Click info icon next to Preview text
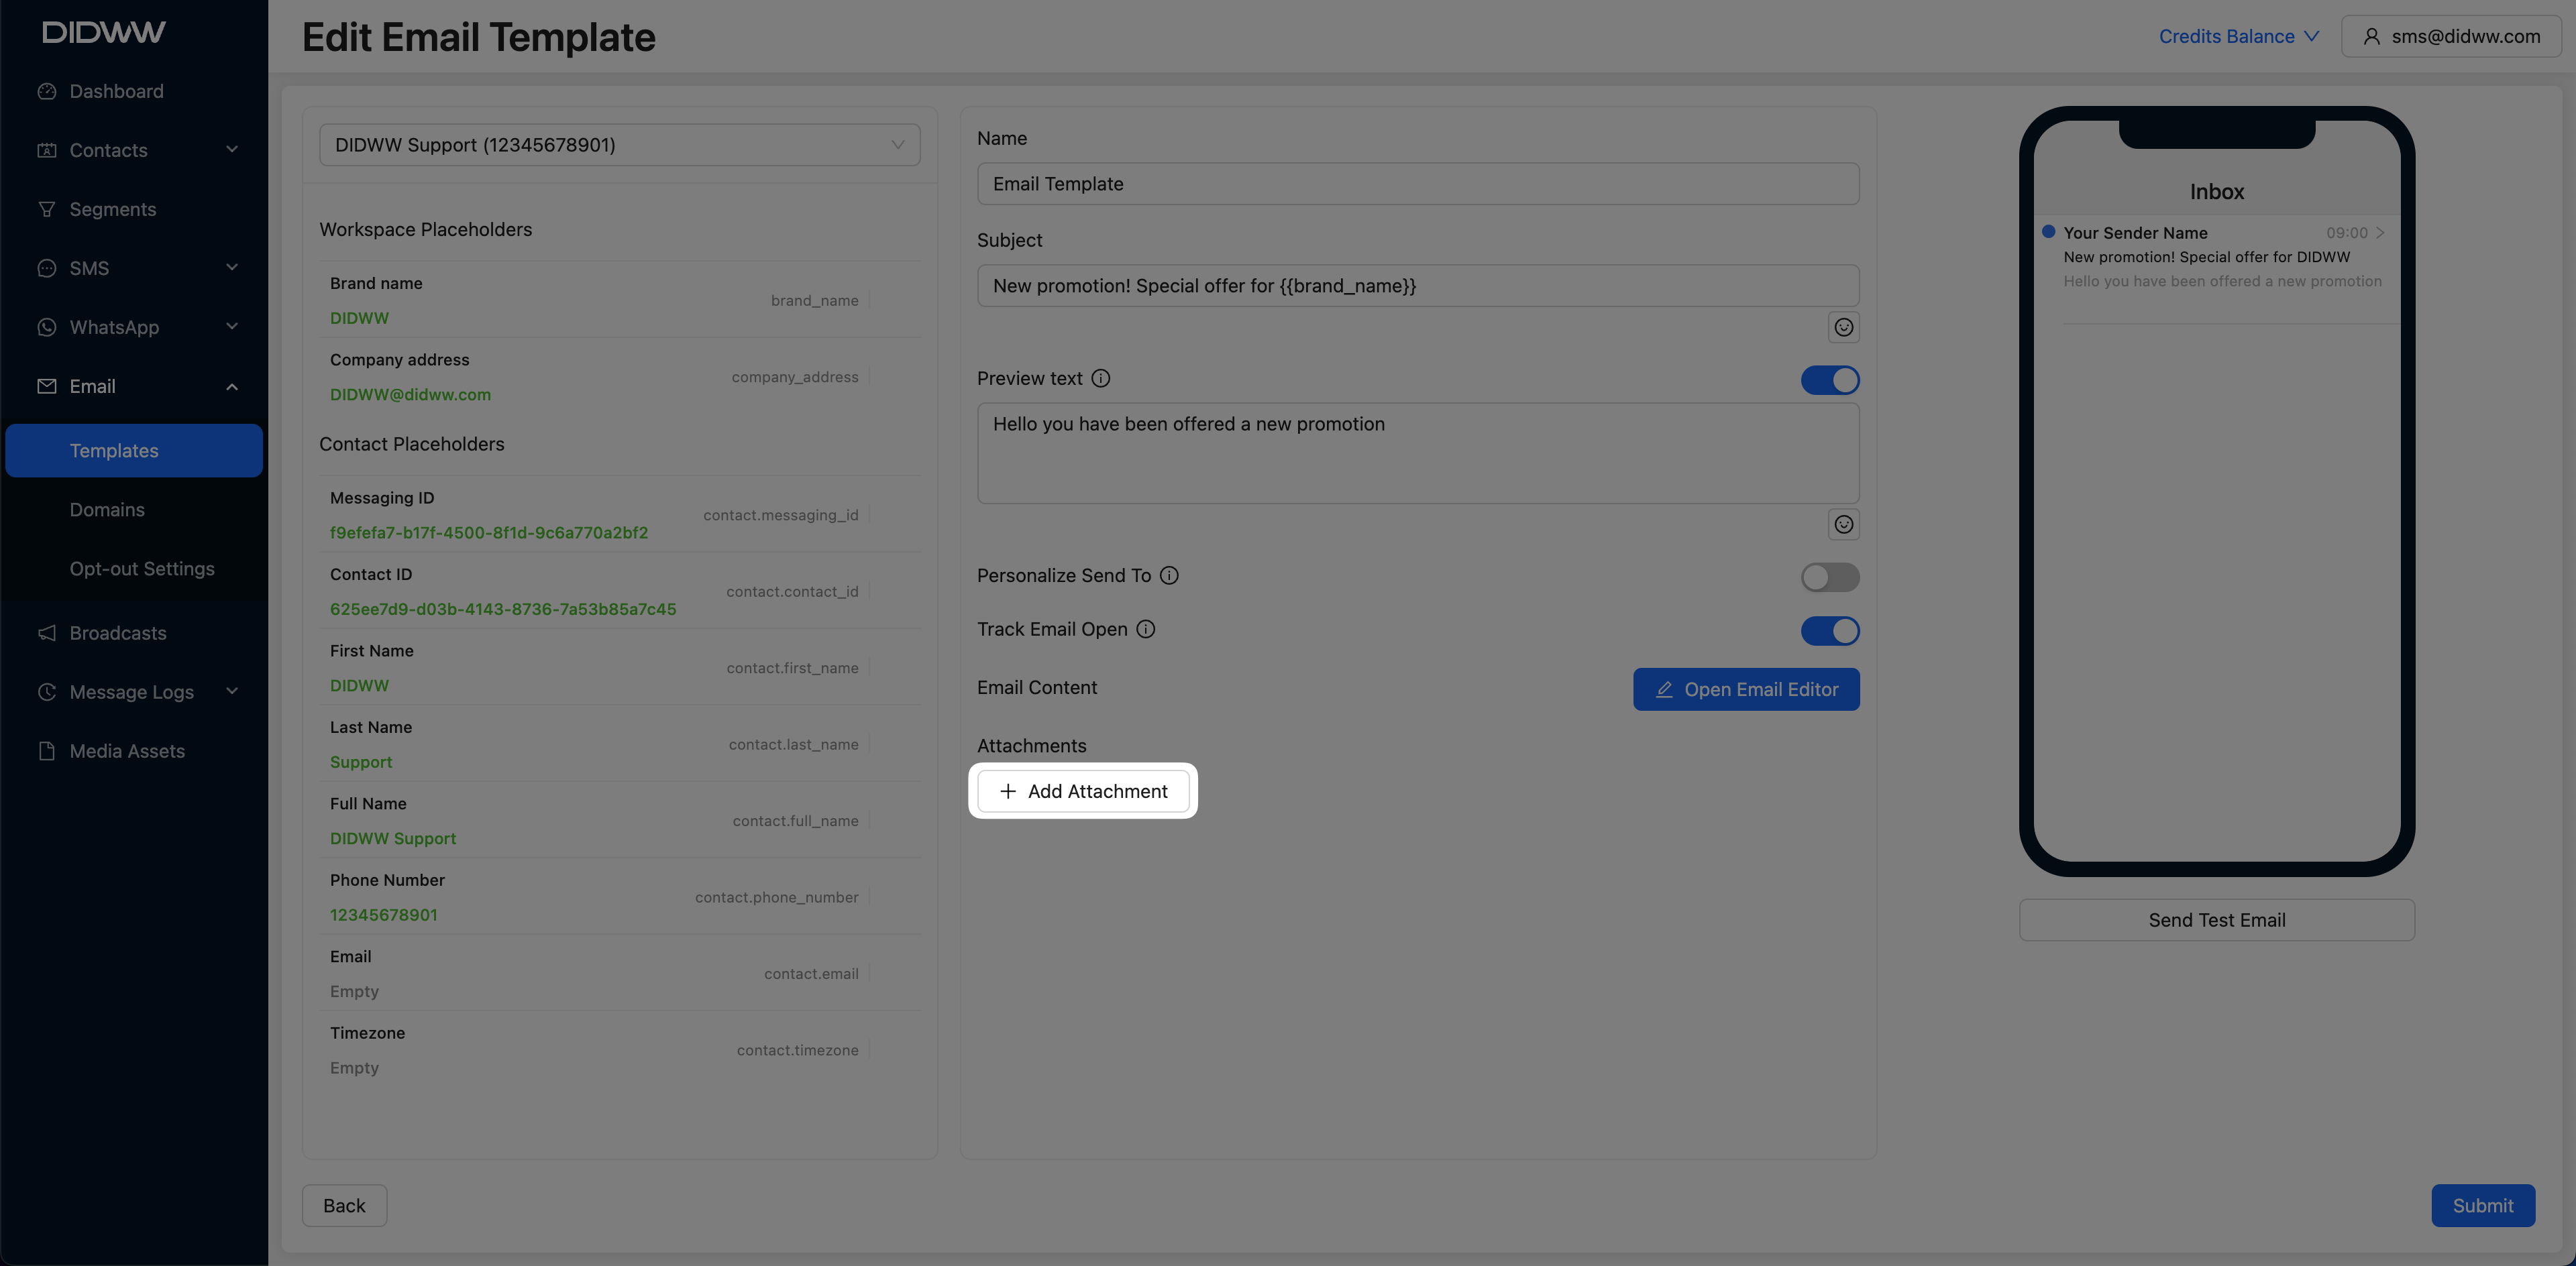2576x1266 pixels. coord(1100,379)
